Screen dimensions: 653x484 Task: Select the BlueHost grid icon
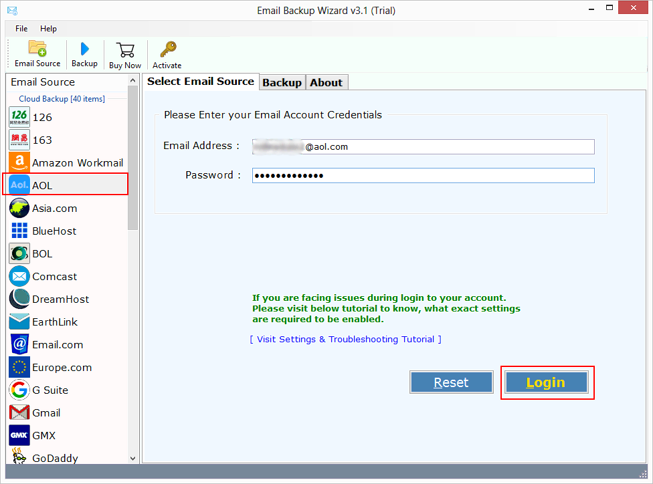click(x=19, y=231)
